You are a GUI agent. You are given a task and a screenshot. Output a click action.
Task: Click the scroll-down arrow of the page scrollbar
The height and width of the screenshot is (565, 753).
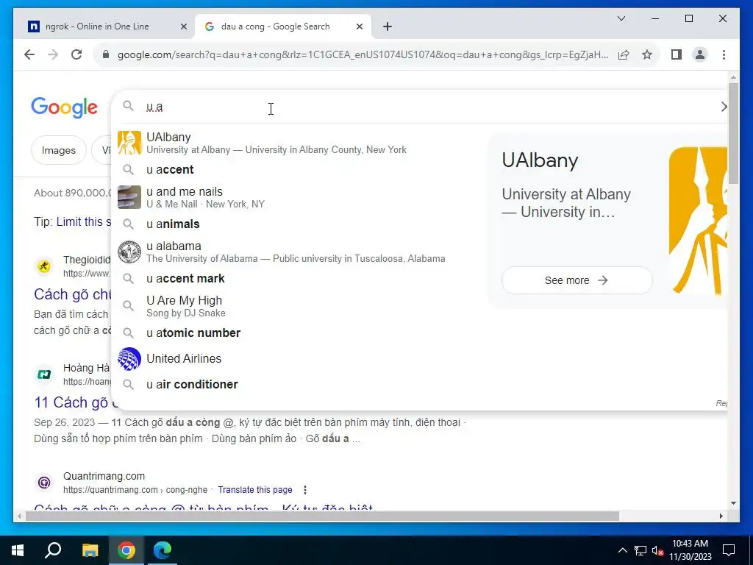pyautogui.click(x=733, y=503)
